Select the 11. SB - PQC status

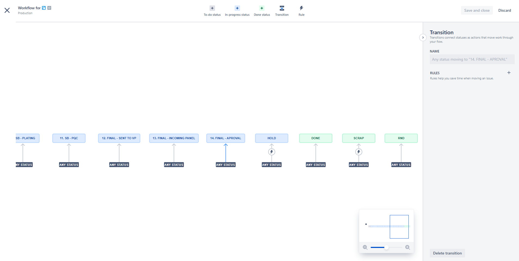[x=69, y=138]
